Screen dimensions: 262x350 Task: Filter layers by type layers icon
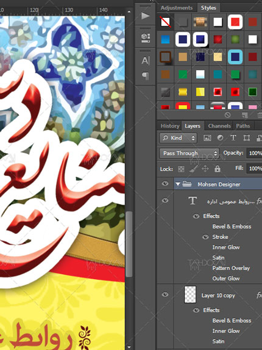point(233,138)
